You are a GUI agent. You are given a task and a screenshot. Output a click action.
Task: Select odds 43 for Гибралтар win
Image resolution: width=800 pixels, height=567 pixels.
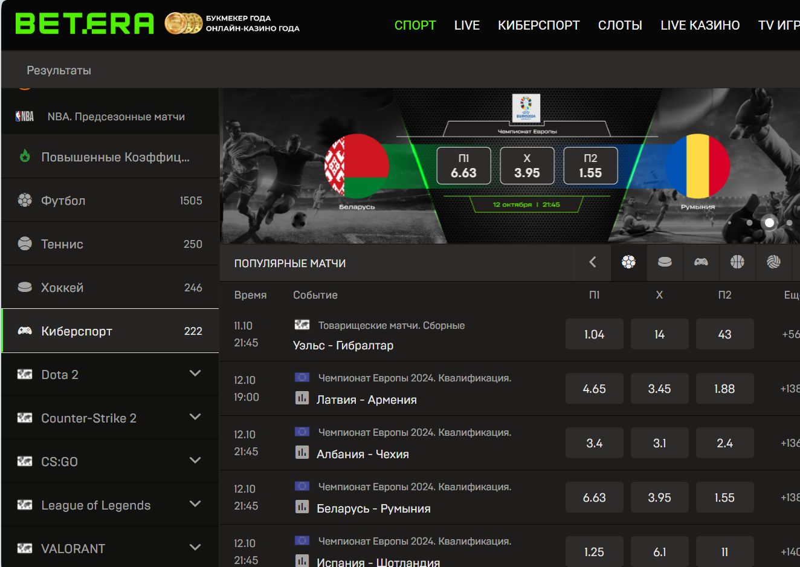pos(725,334)
